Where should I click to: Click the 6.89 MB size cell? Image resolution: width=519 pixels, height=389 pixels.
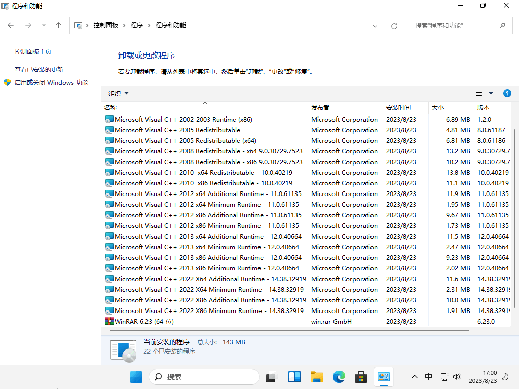click(x=458, y=120)
